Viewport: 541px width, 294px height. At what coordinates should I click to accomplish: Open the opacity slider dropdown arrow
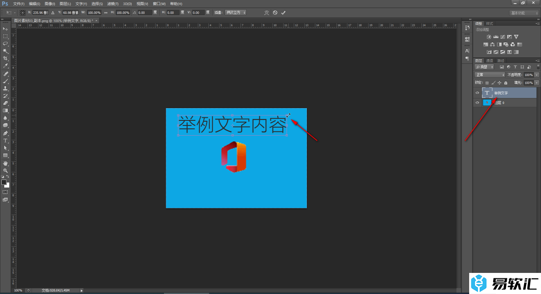click(x=537, y=75)
